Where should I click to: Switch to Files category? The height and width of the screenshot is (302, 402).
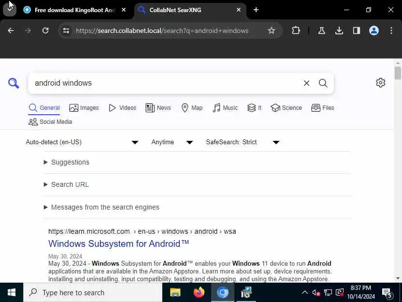[x=323, y=108]
